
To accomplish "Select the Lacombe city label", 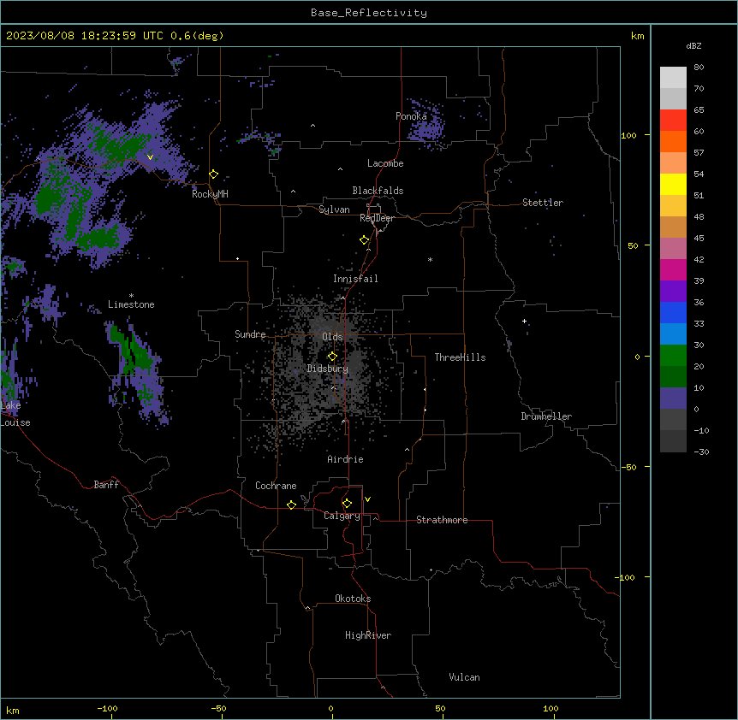I will (x=385, y=163).
